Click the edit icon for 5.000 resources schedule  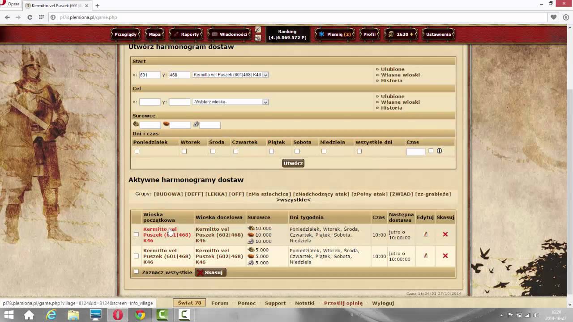(425, 255)
